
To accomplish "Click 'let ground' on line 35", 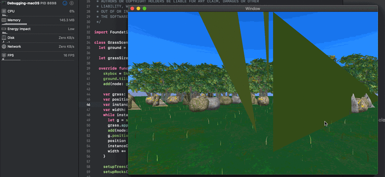I will click(x=110, y=48).
